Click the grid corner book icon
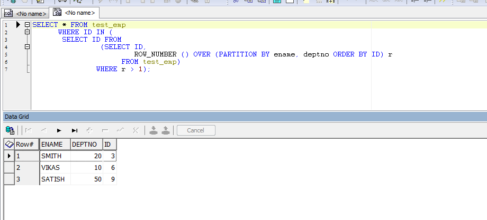487x220 pixels. 8,144
